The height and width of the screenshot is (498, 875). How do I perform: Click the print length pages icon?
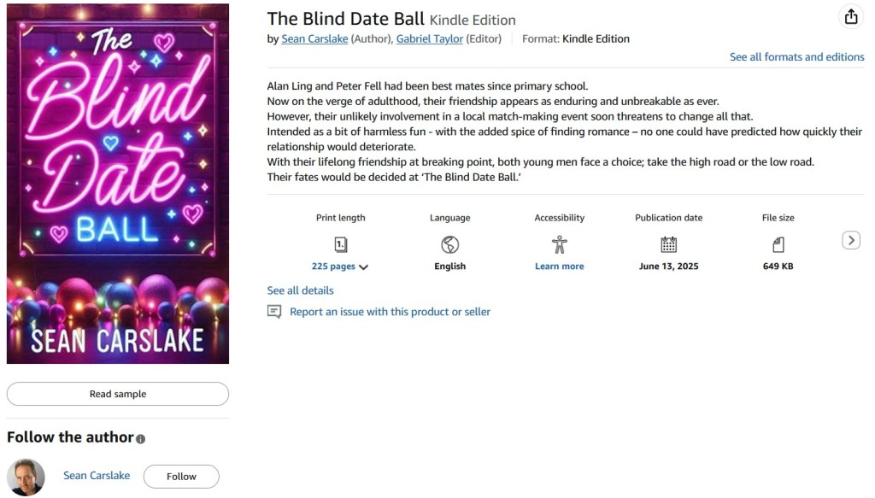pyautogui.click(x=340, y=245)
